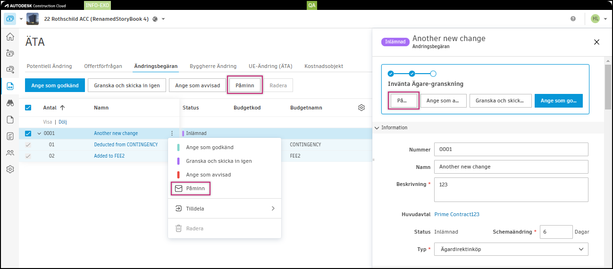Choose Påminn in the context menu
The image size is (613, 269).
tap(225, 188)
